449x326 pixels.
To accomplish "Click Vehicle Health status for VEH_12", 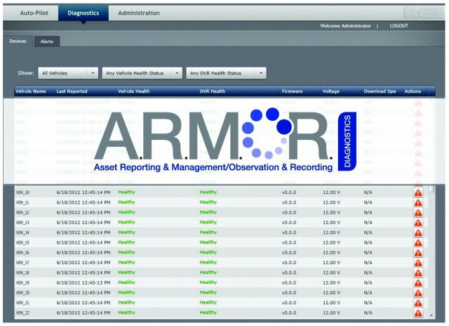I will coord(126,212).
